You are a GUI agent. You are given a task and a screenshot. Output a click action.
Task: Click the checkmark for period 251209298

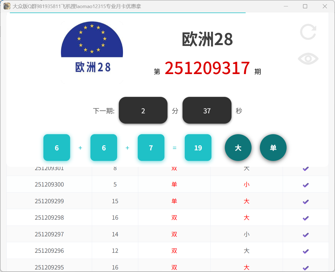[x=306, y=217]
